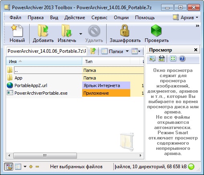Open the Архив mode dropdown
The width and height of the screenshot is (204, 175).
[186, 18]
